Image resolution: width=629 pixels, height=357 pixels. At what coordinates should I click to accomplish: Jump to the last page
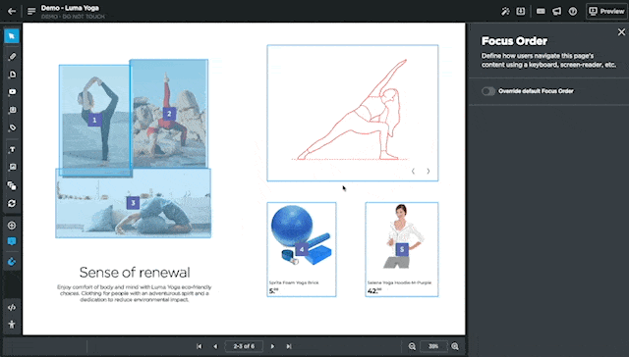coord(289,346)
